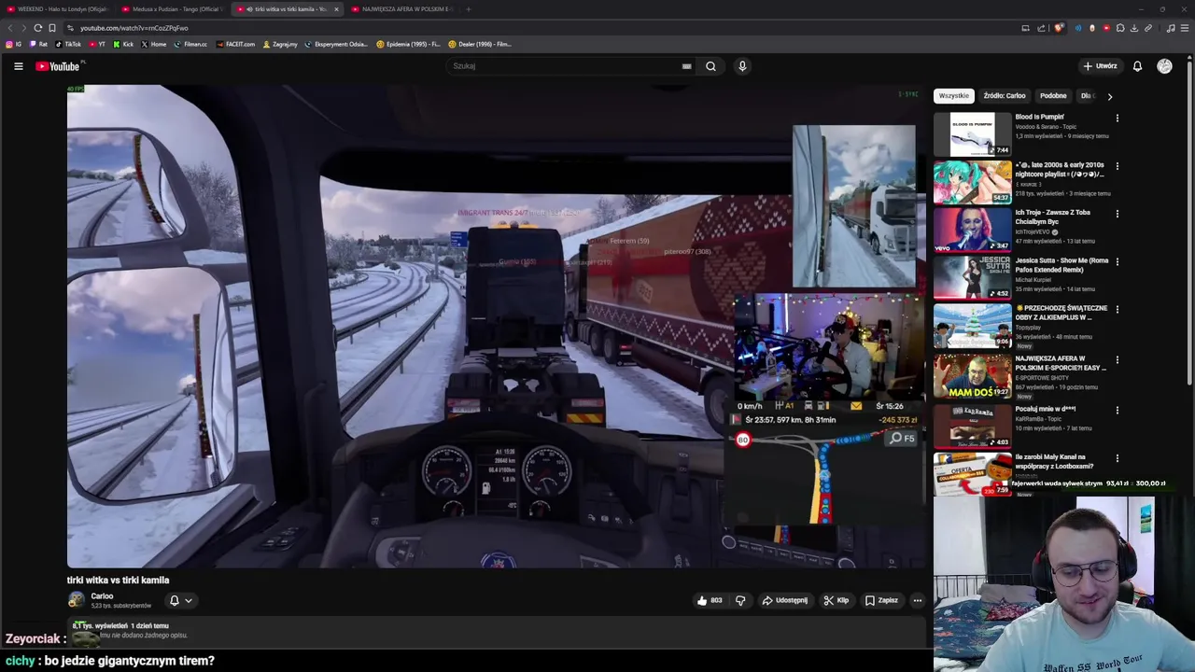
Task: Open the Carloo channel avatar
Action: 76,600
